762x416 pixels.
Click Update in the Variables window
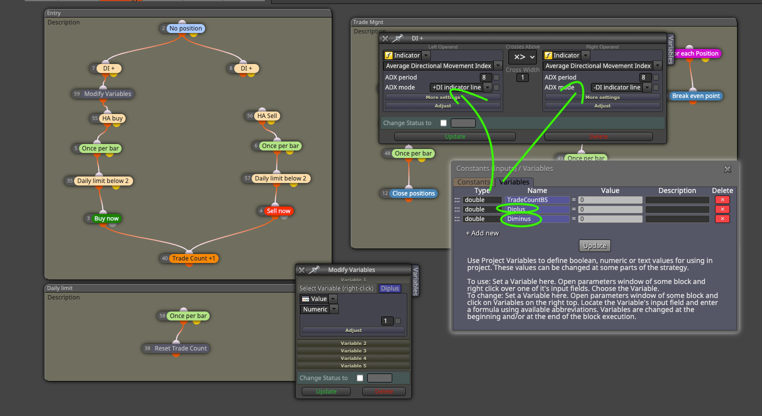[x=595, y=245]
